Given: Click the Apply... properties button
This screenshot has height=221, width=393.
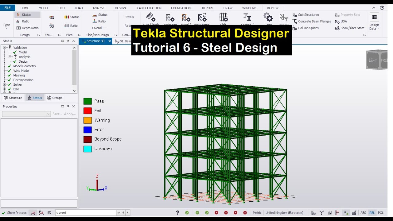Looking at the screenshot, I should pyautogui.click(x=70, y=114).
